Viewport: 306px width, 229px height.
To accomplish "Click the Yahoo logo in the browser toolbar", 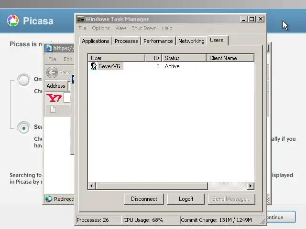I will 54,97.
